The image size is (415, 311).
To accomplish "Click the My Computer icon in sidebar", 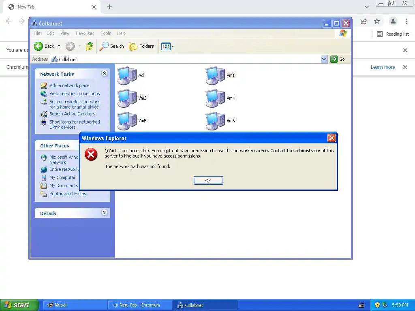I will click(x=44, y=177).
